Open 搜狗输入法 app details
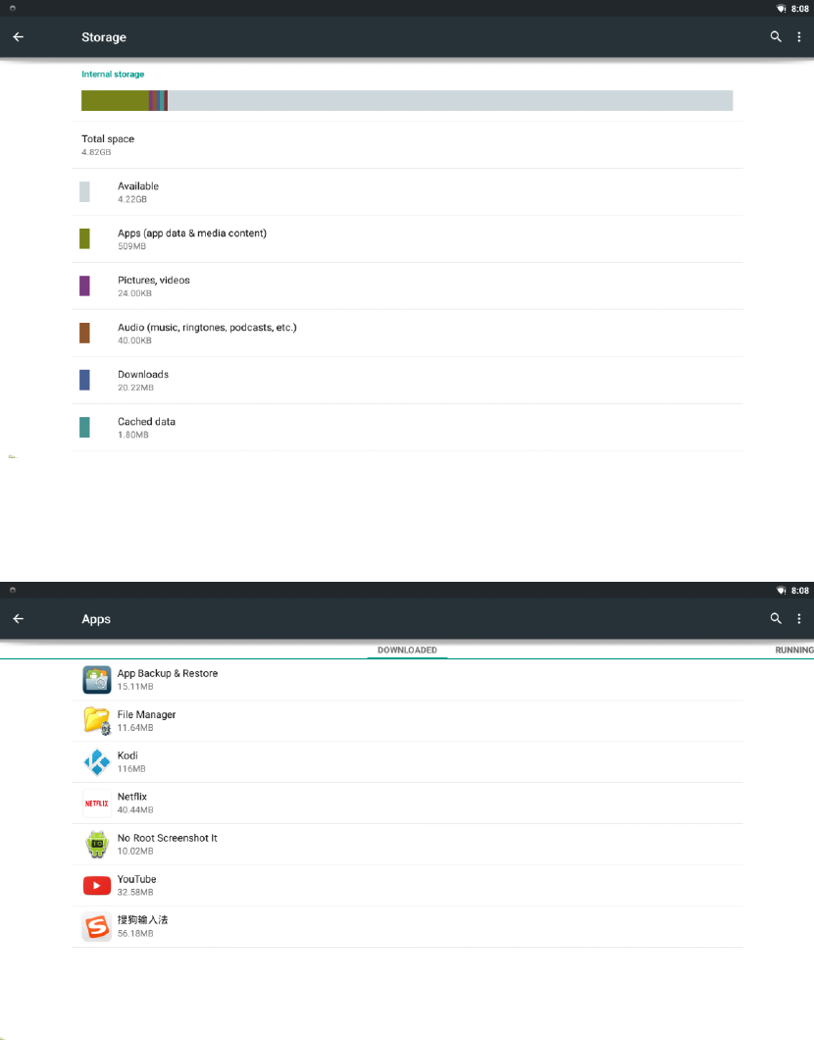 click(407, 926)
